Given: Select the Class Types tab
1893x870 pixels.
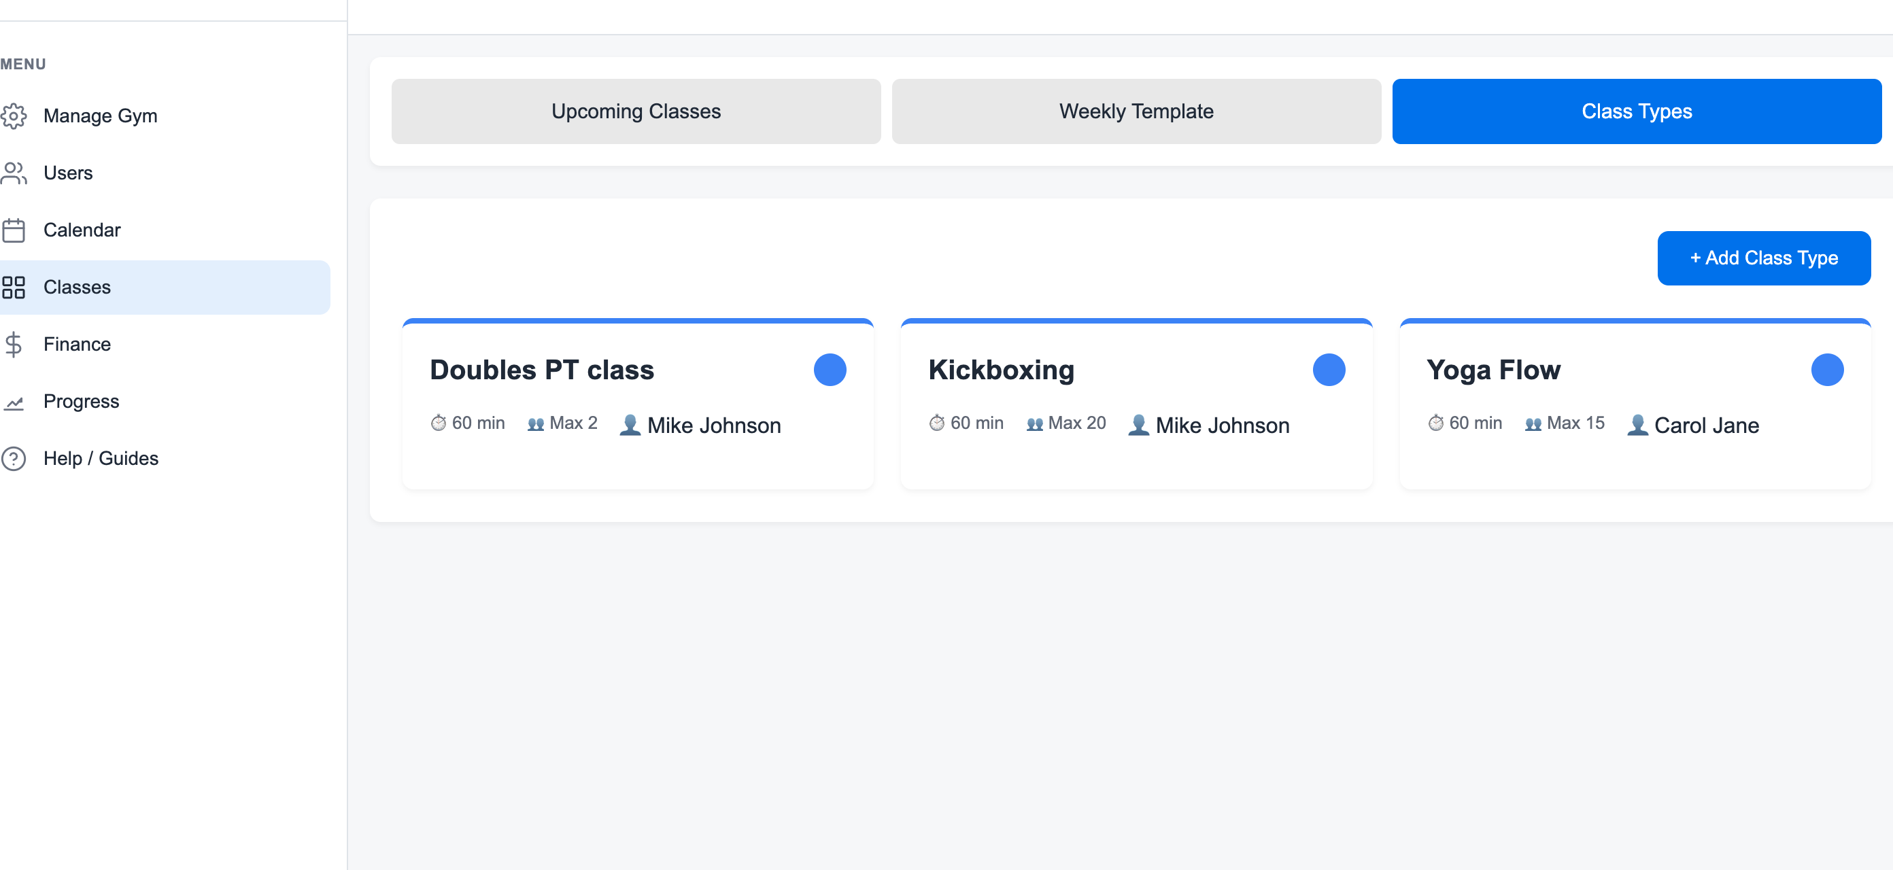Looking at the screenshot, I should 1637,111.
